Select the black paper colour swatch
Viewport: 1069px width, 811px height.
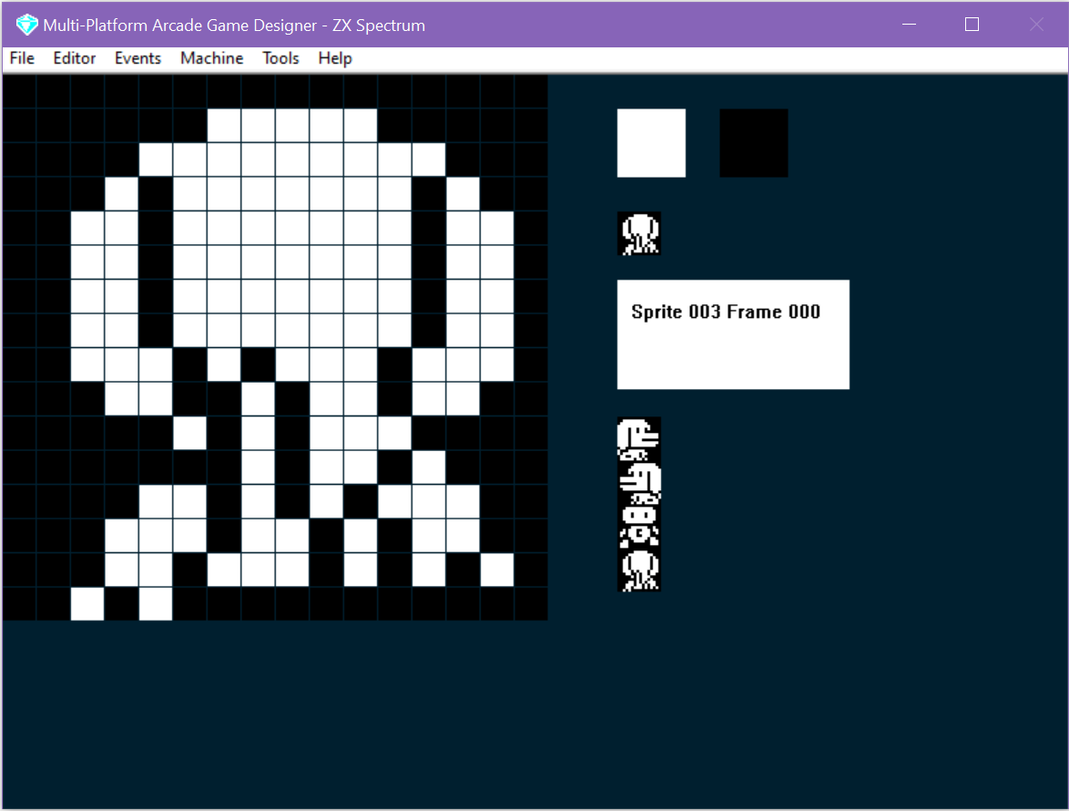coord(753,143)
